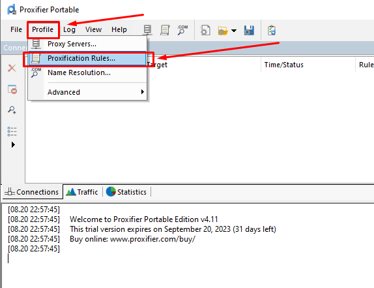Viewport: 374px width, 288px height.
Task: Sort by Rule column header
Action: pyautogui.click(x=365, y=65)
